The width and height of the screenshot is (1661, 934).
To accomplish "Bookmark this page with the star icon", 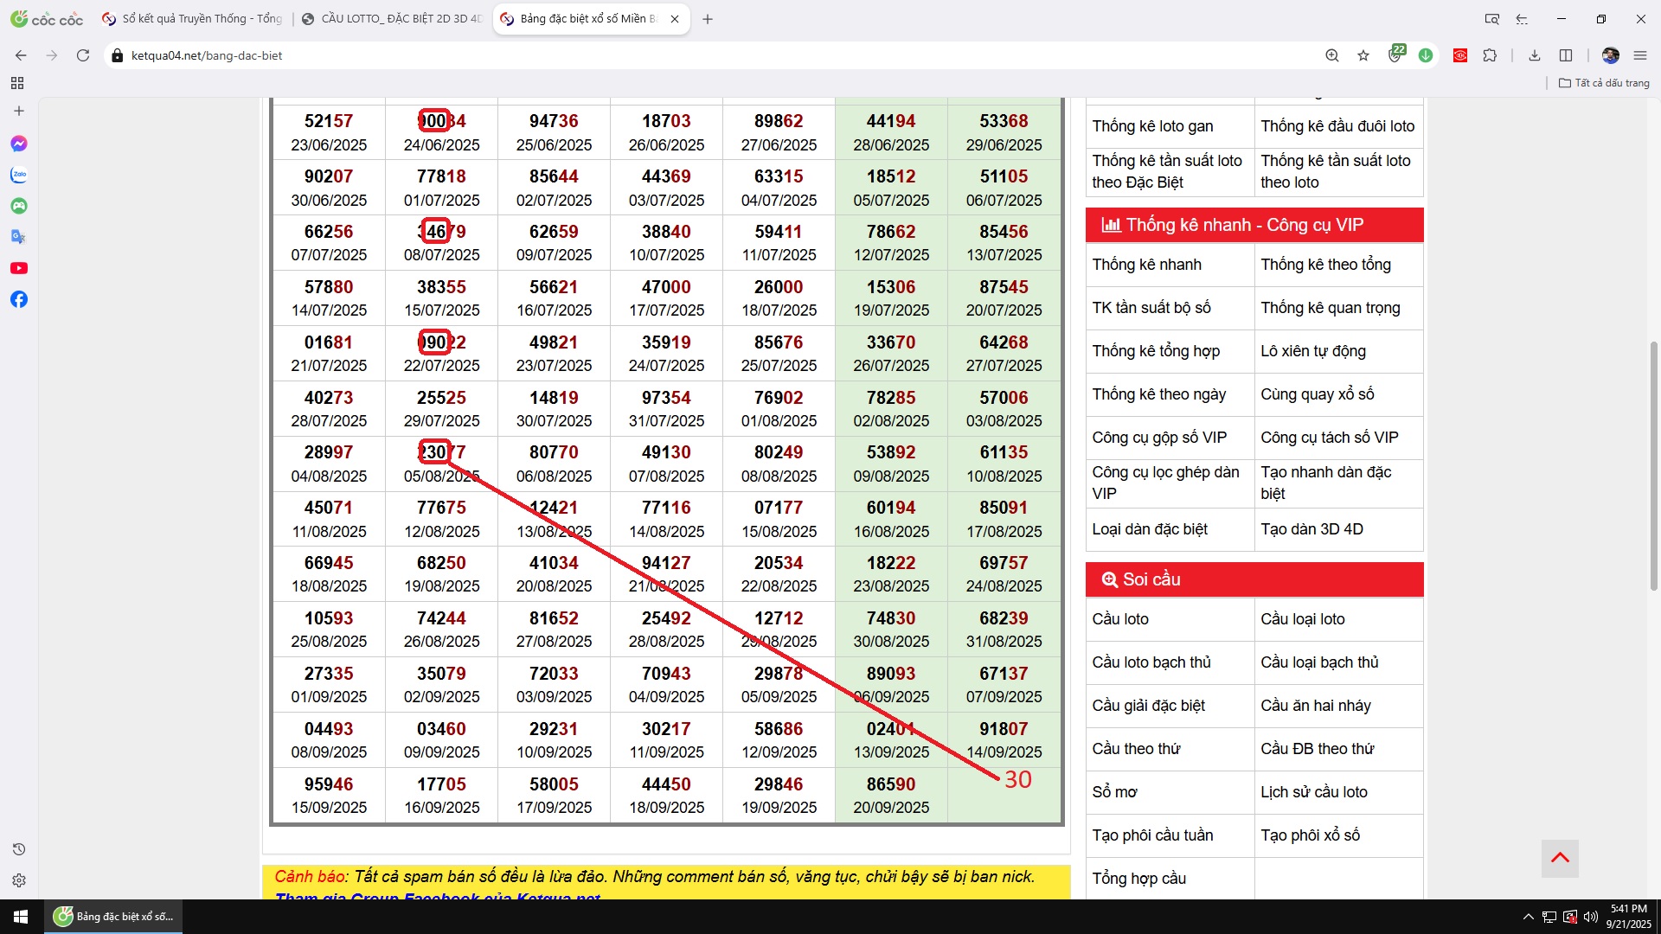I will (1363, 55).
